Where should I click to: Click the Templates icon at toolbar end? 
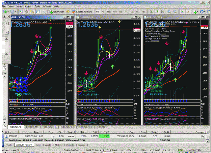pos(209,12)
